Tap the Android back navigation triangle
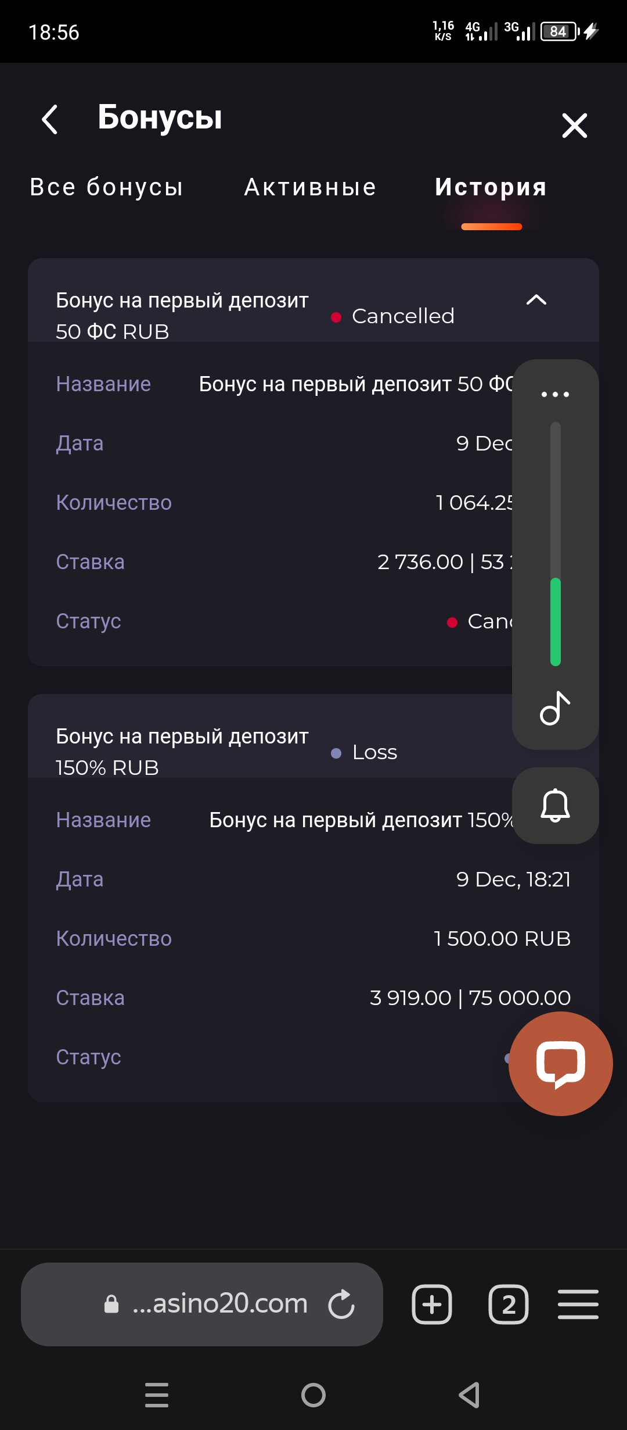 coord(469,1395)
